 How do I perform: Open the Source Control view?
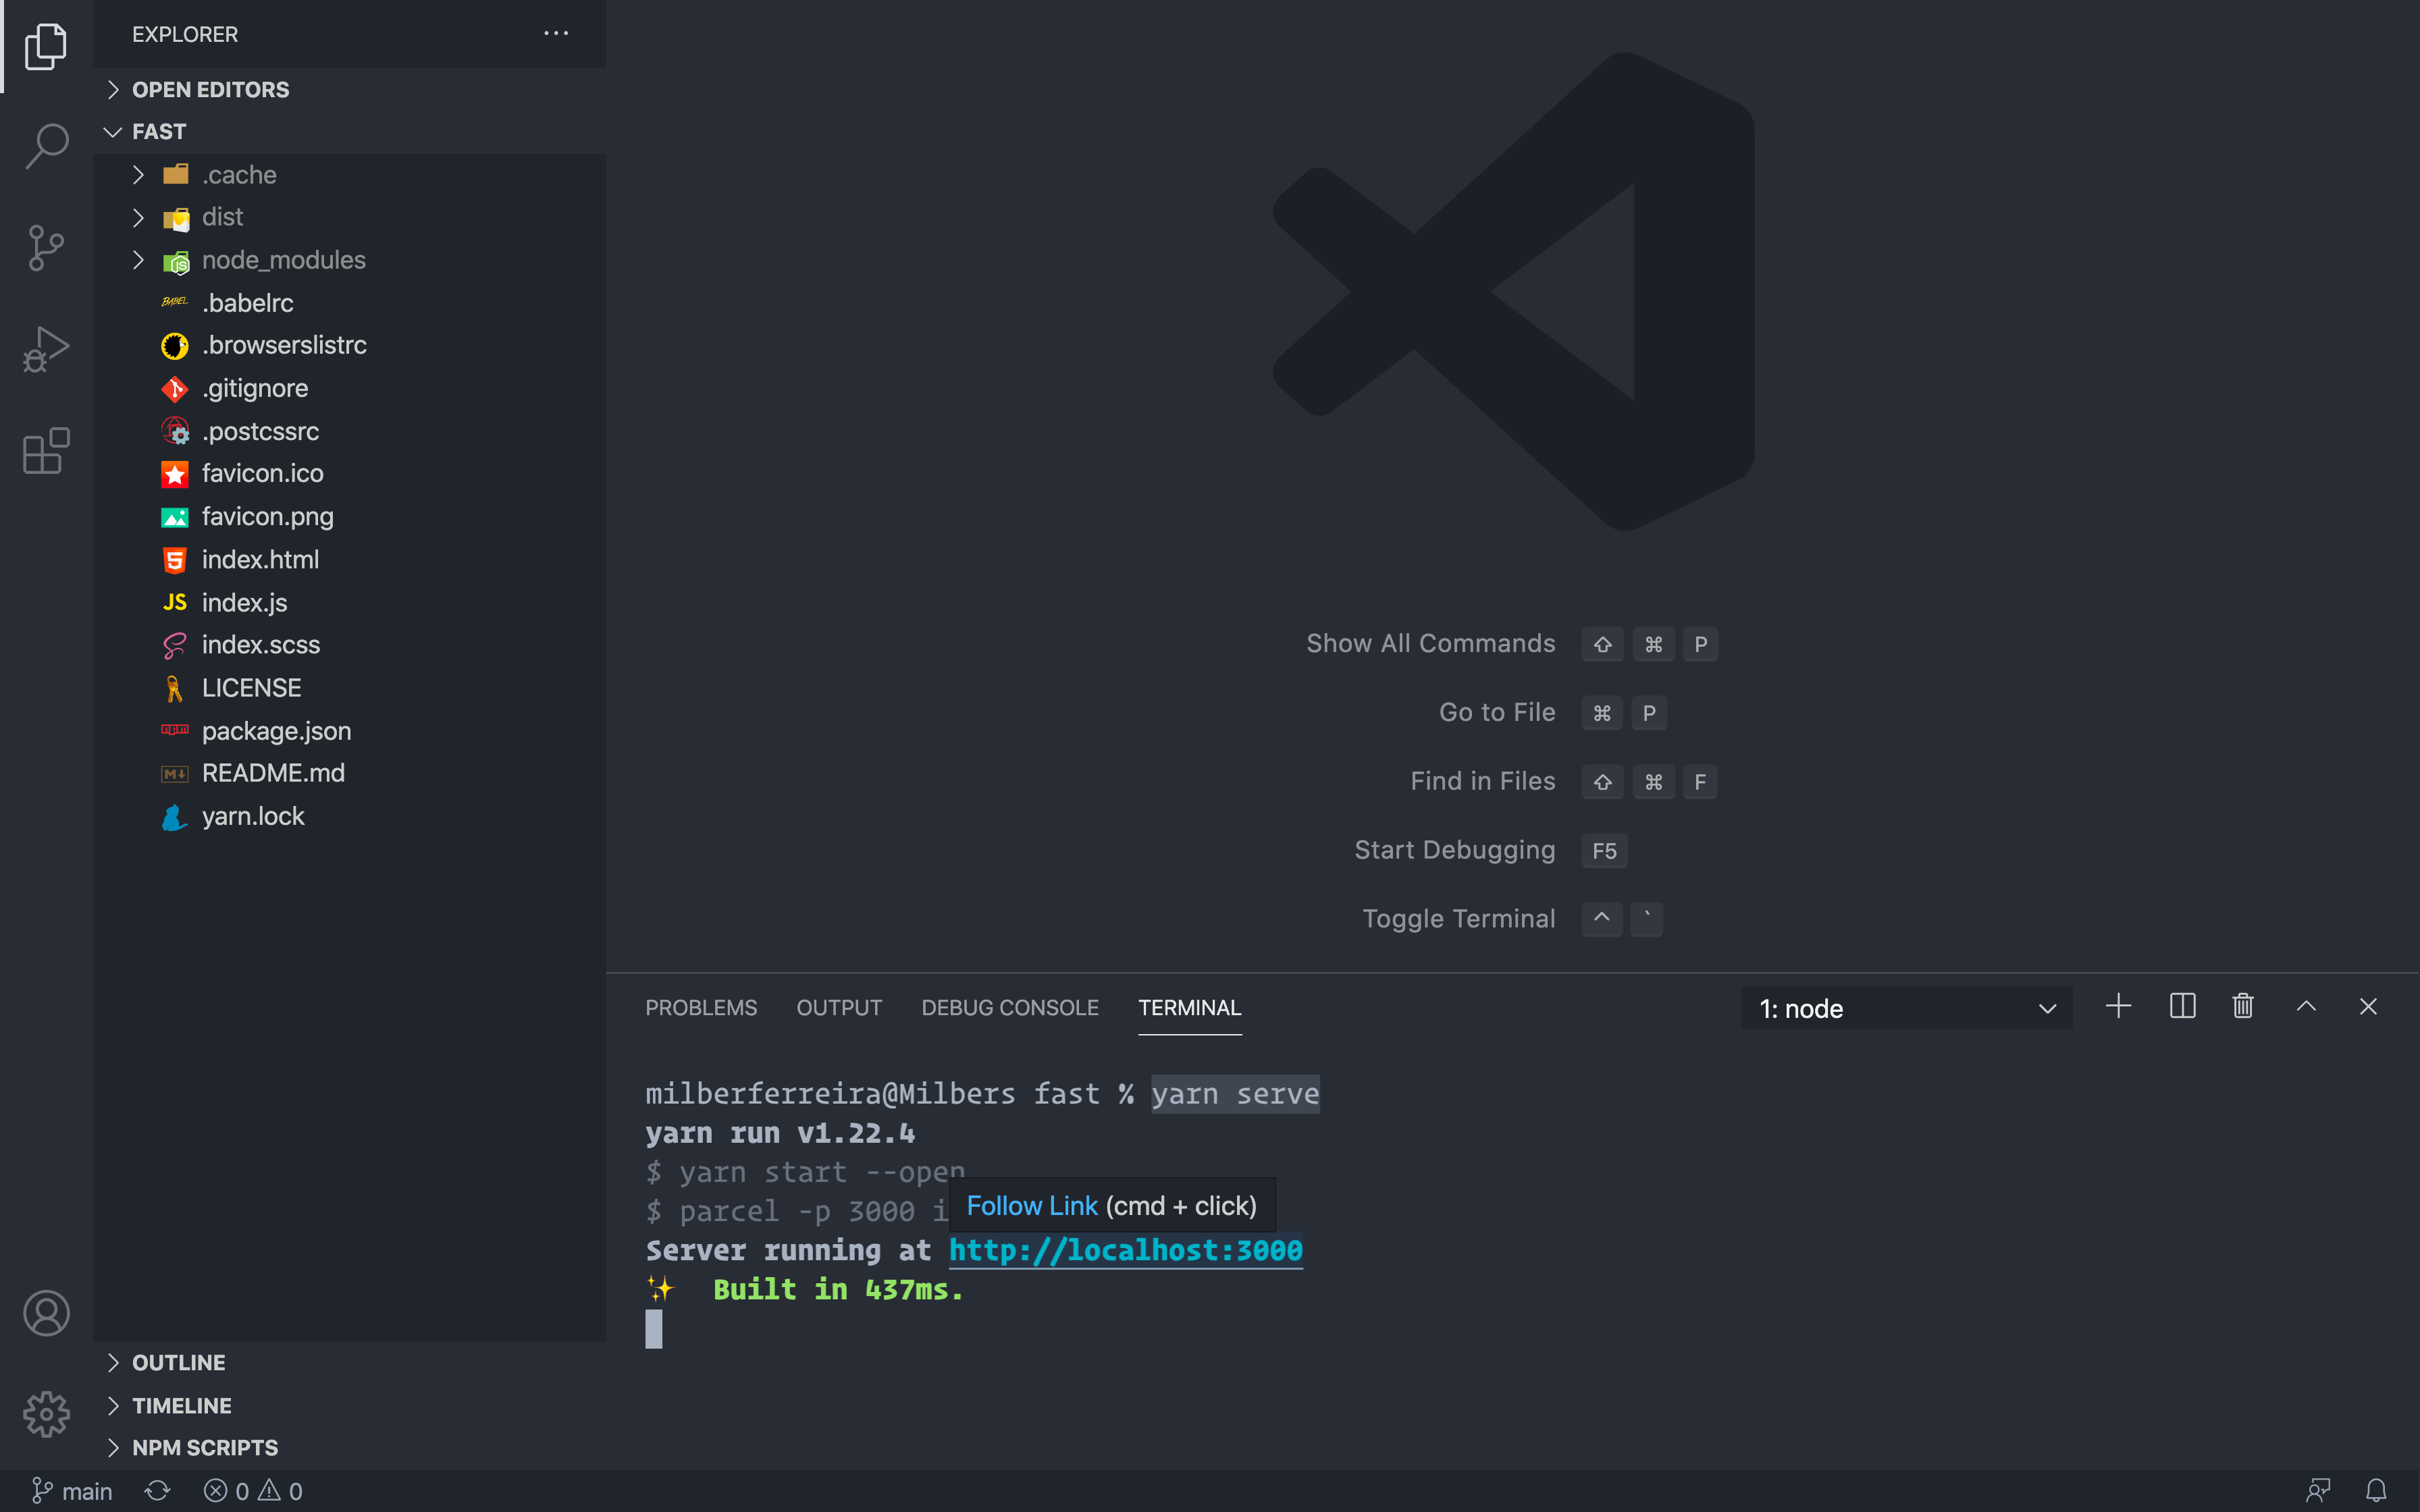coord(46,248)
